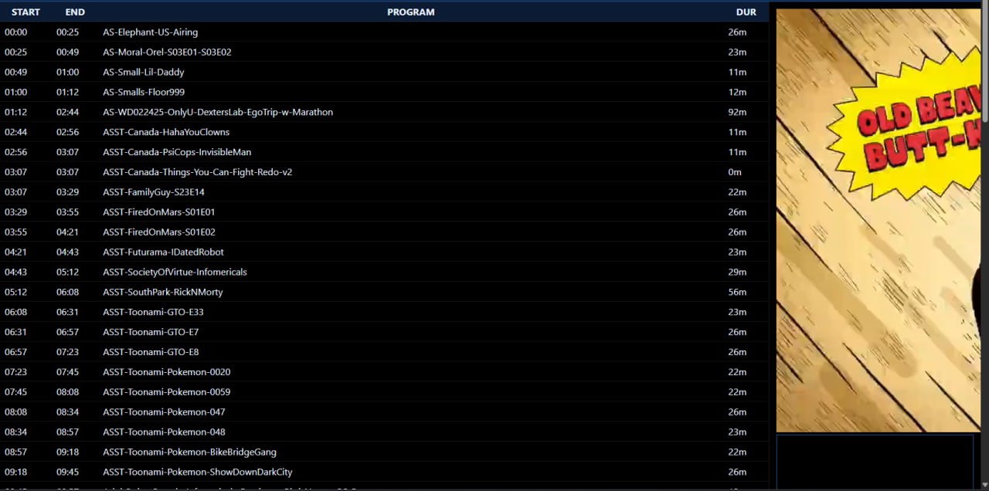Pick the ASST-FamilyGuy-S23E14 row

coord(154,192)
